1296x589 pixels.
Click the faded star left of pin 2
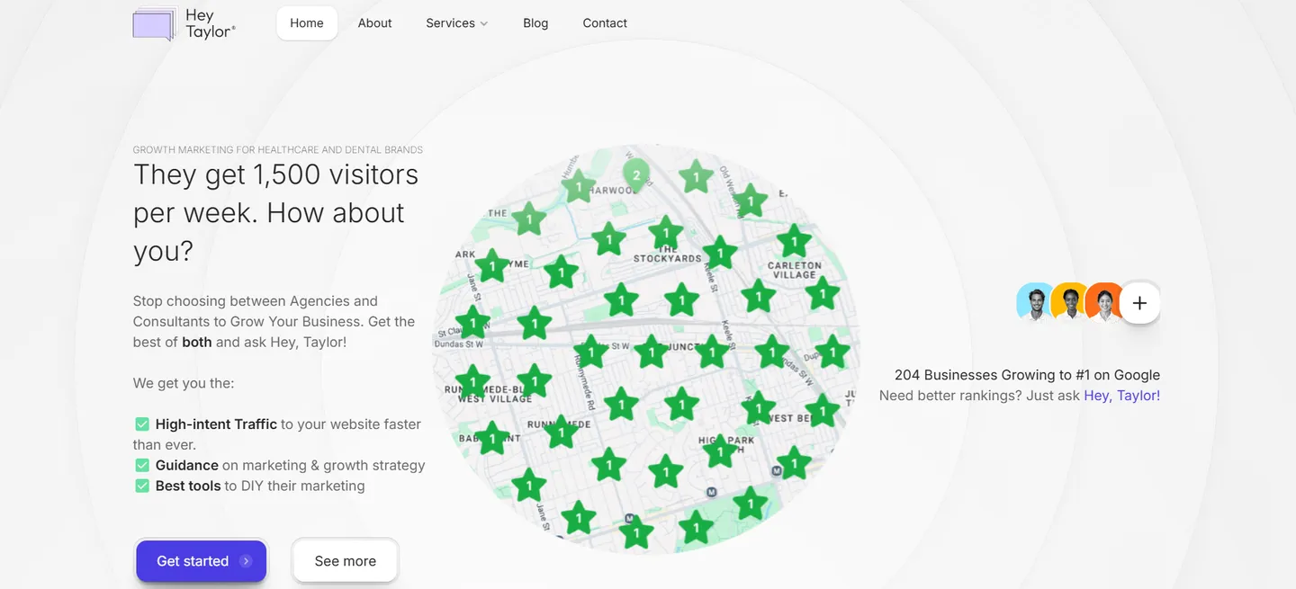click(x=579, y=188)
